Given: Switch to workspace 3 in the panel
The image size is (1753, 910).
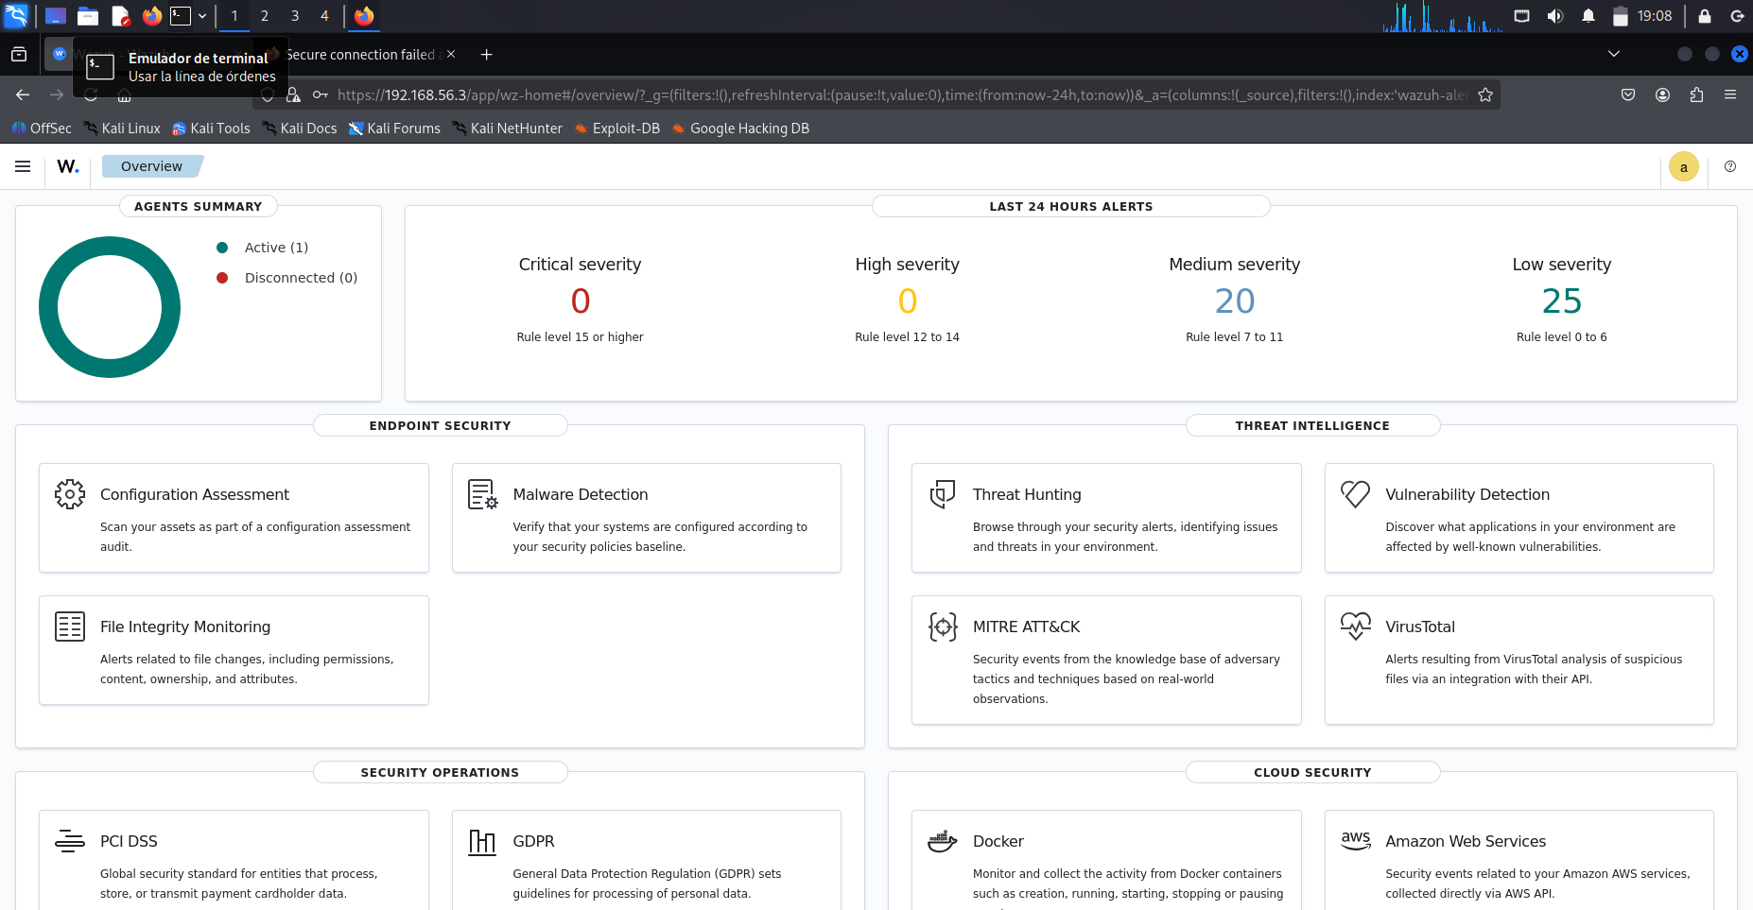Looking at the screenshot, I should pyautogui.click(x=295, y=16).
